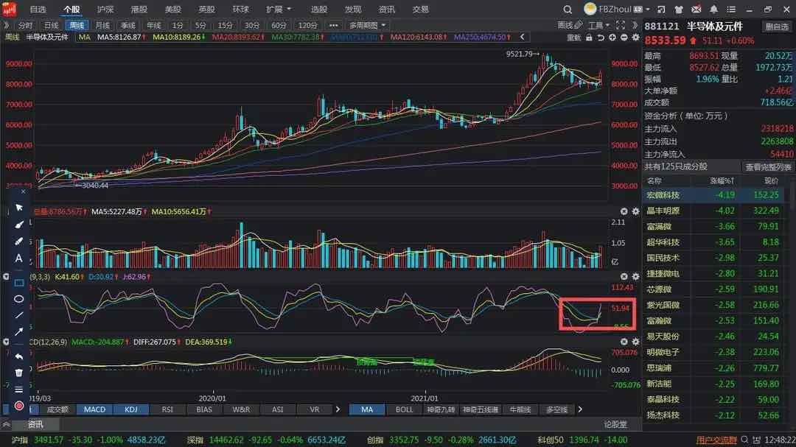Switch to the 日线 period tab
The width and height of the screenshot is (796, 447).
52,25
